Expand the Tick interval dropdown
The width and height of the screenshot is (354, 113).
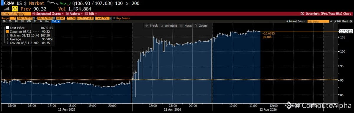click(56, 21)
